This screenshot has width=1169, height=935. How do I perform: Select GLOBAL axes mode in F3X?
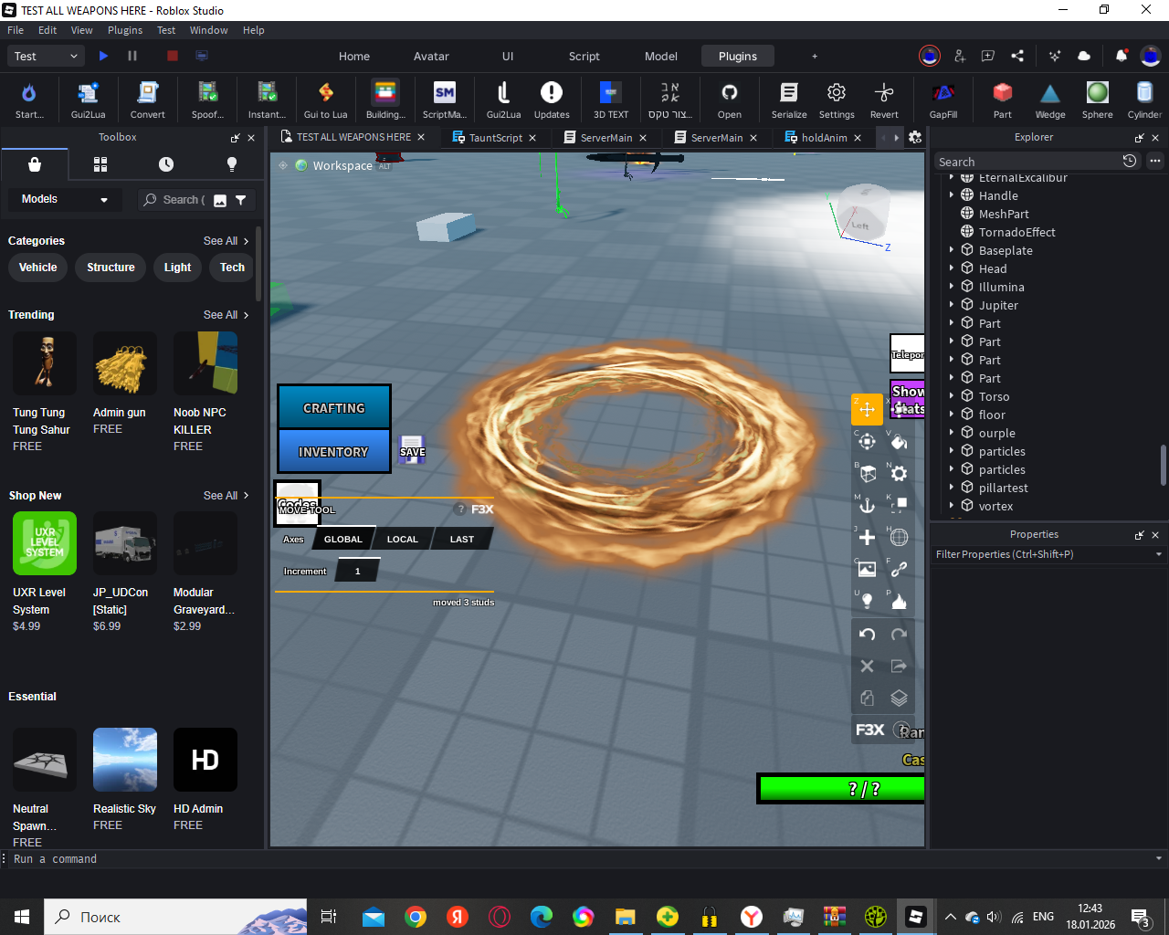tap(343, 539)
